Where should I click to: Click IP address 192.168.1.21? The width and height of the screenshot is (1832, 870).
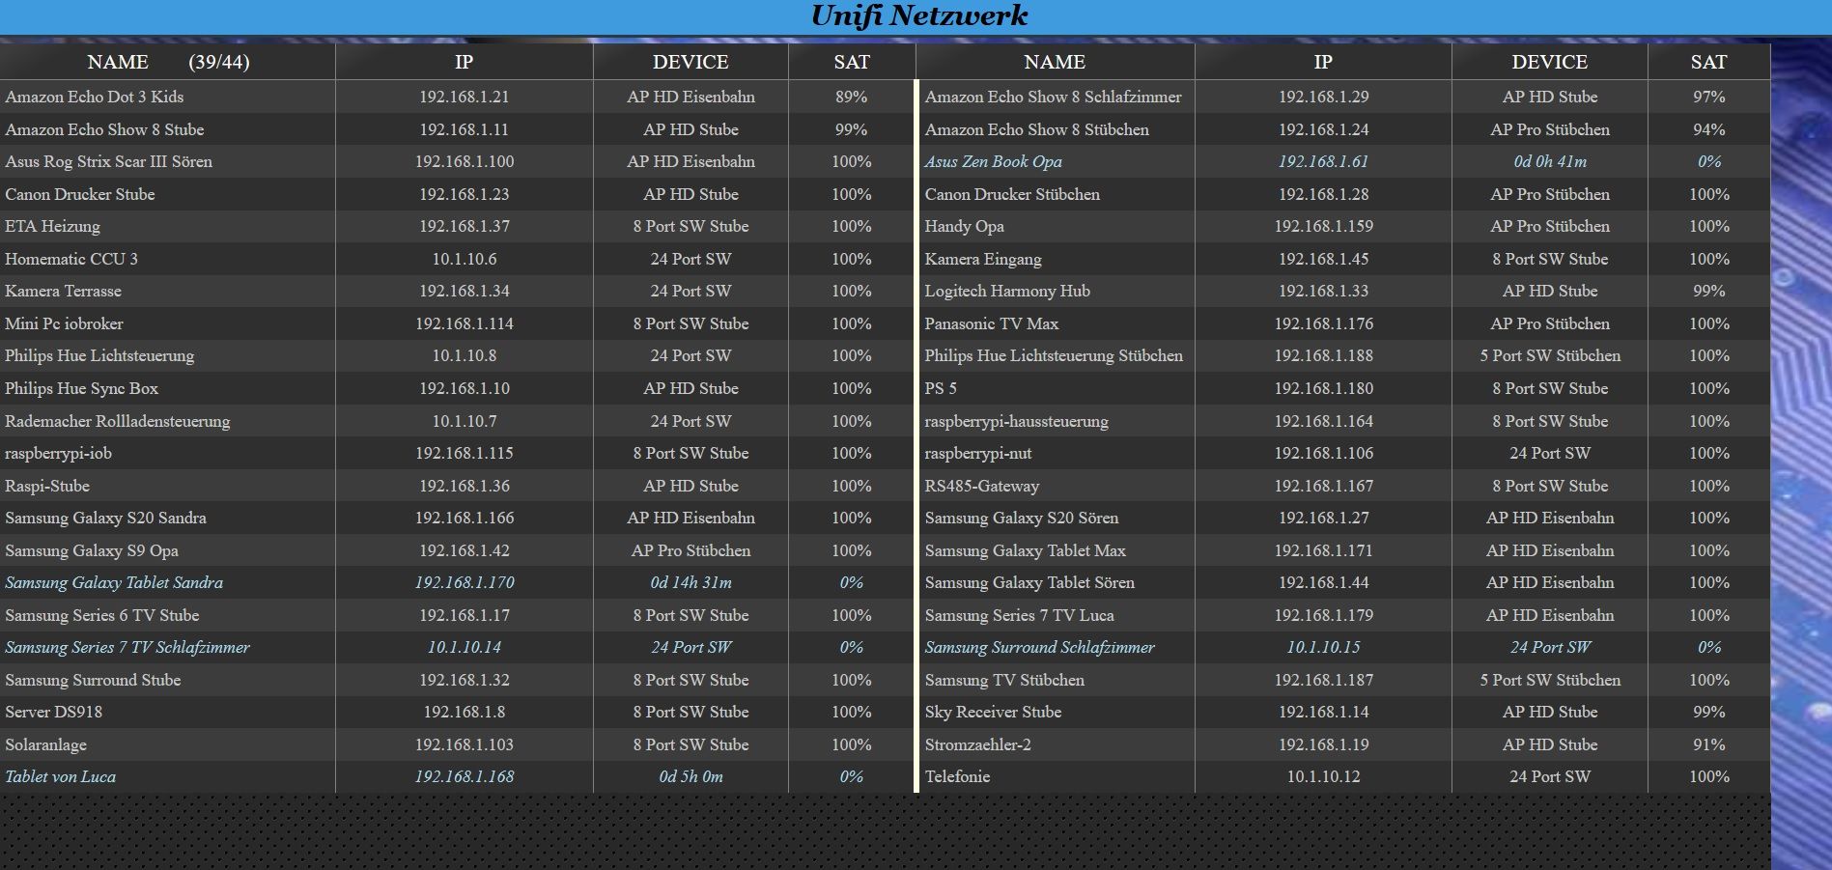[464, 97]
